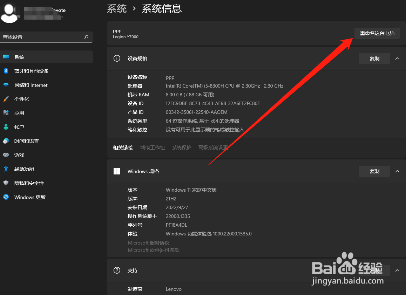Click Legion Y7000 model text

[126, 37]
